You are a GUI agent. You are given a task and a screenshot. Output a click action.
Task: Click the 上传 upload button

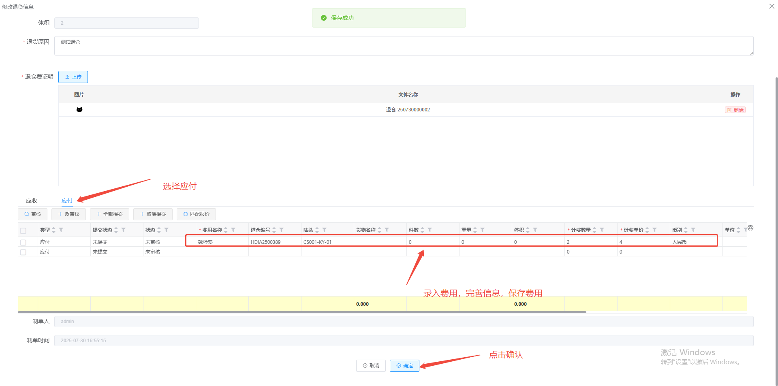tap(73, 77)
